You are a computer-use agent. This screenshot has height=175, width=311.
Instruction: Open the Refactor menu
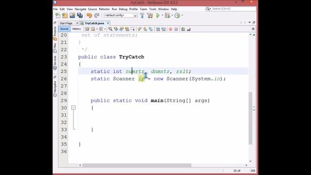pyautogui.click(x=104, y=9)
